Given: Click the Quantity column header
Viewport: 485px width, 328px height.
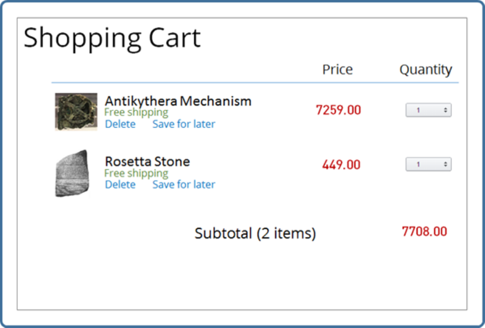Looking at the screenshot, I should click(425, 69).
